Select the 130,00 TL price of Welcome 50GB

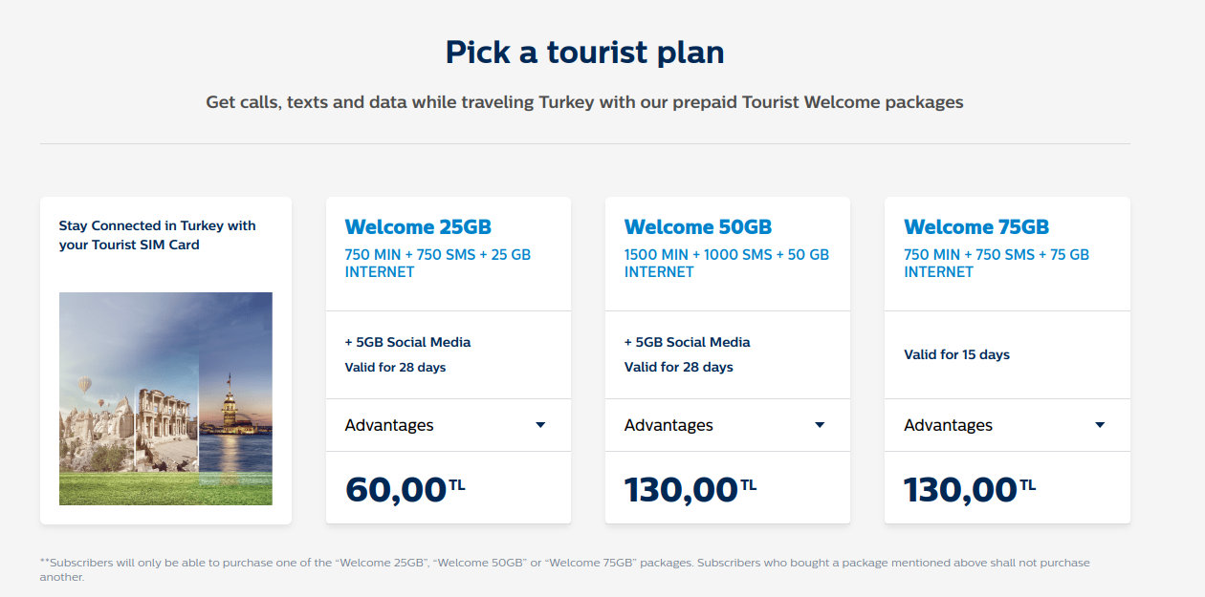coord(690,489)
